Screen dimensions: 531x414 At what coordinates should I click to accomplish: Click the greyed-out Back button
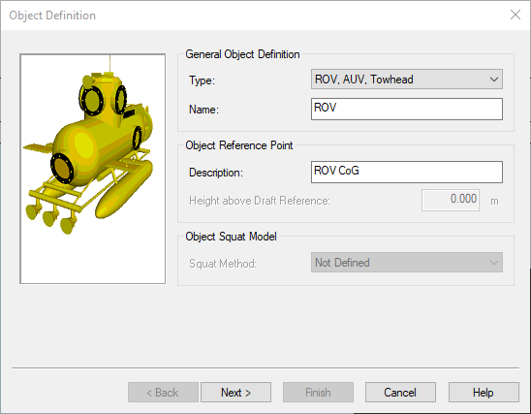pyautogui.click(x=163, y=393)
